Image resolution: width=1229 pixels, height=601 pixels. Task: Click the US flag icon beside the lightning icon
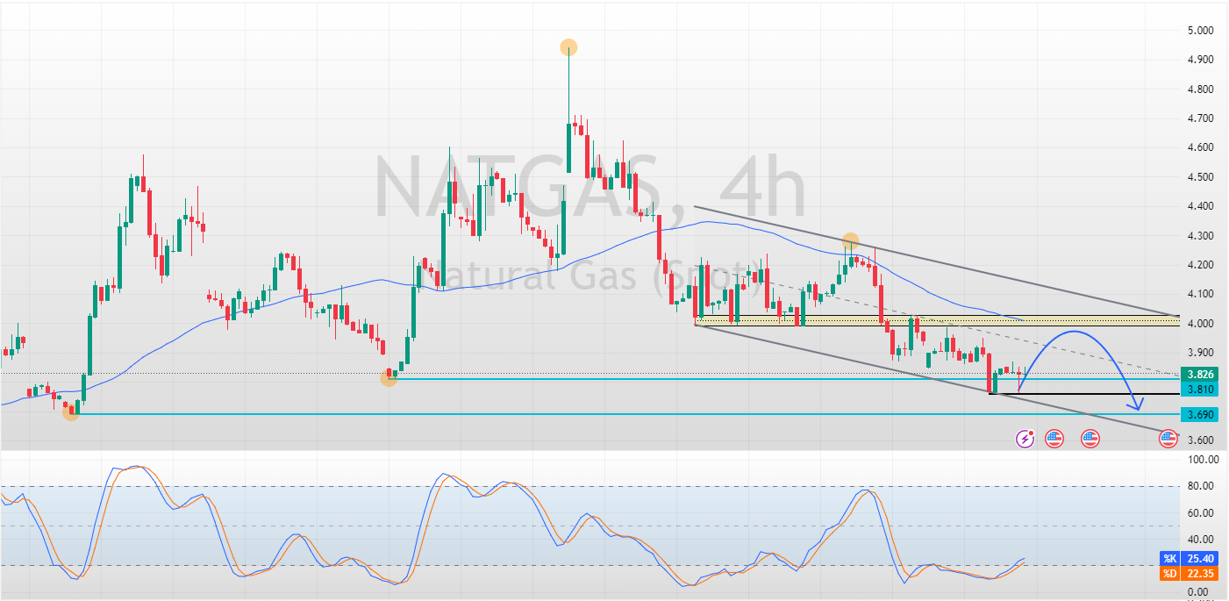pos(1054,438)
